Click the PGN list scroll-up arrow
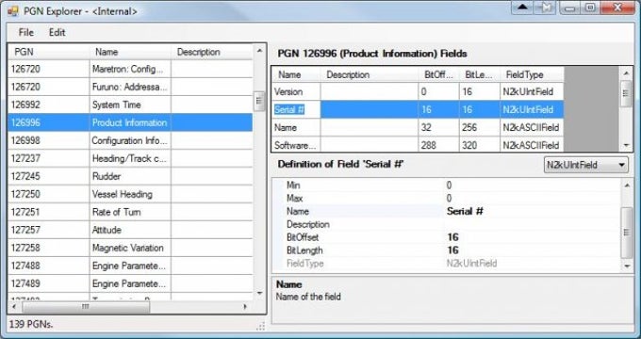 coord(259,51)
